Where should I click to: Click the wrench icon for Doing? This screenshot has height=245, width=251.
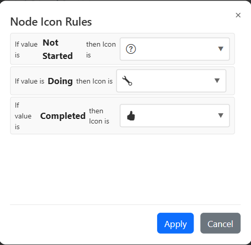coord(127,81)
